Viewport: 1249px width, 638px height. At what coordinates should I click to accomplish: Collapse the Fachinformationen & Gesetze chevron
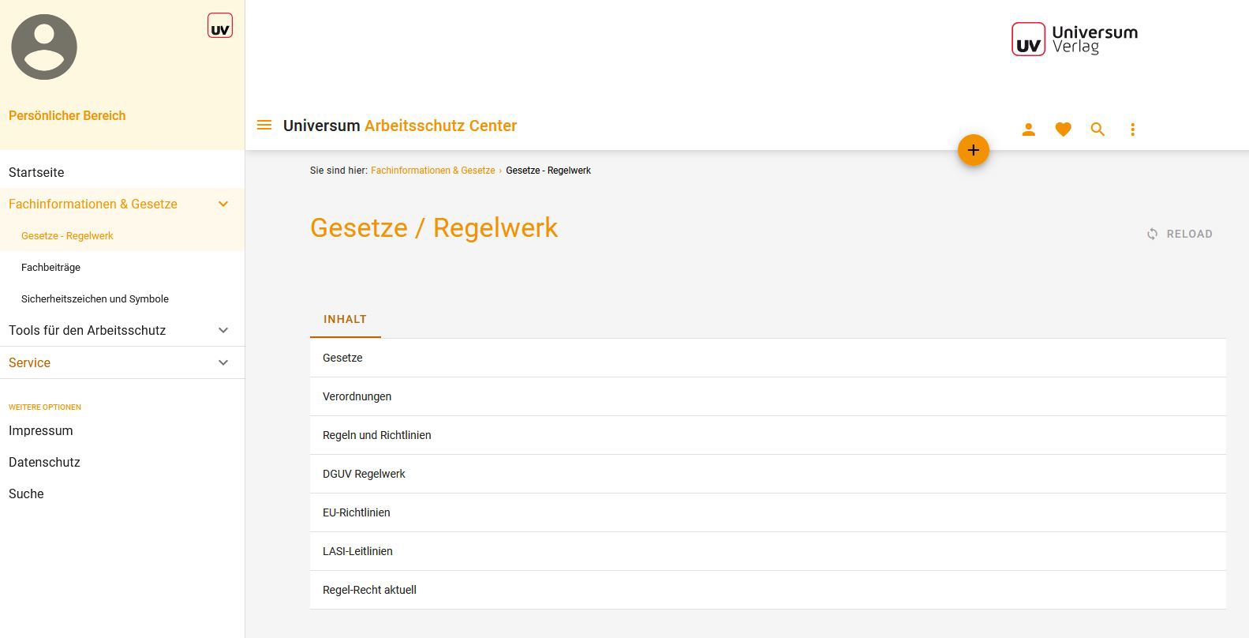(223, 204)
